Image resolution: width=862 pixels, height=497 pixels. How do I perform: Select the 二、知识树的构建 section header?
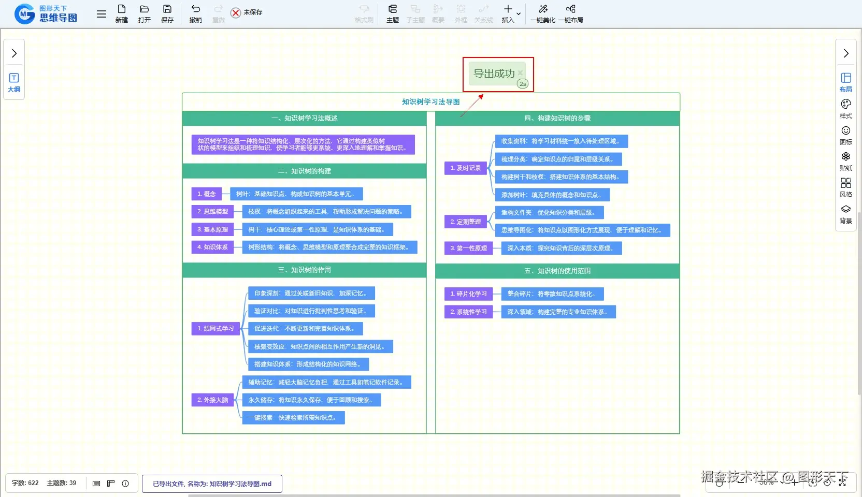click(305, 171)
